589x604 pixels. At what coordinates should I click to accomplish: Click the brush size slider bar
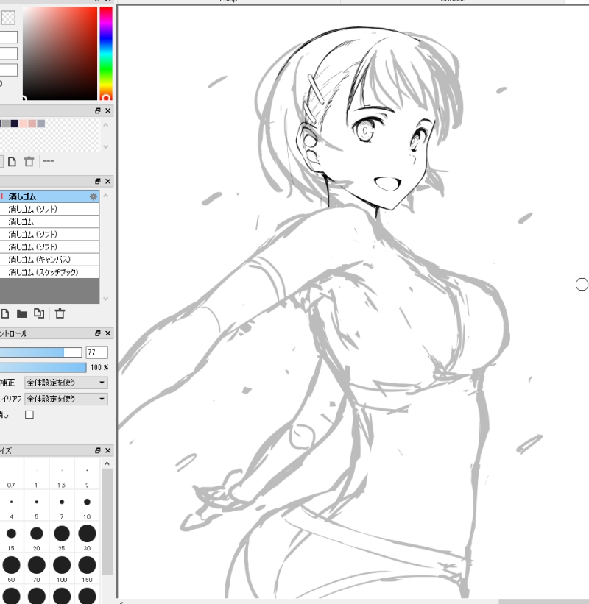(x=40, y=352)
